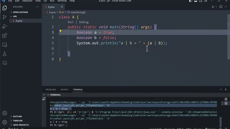Open the Manage gear icon
The height and width of the screenshot is (129, 230).
[5, 122]
